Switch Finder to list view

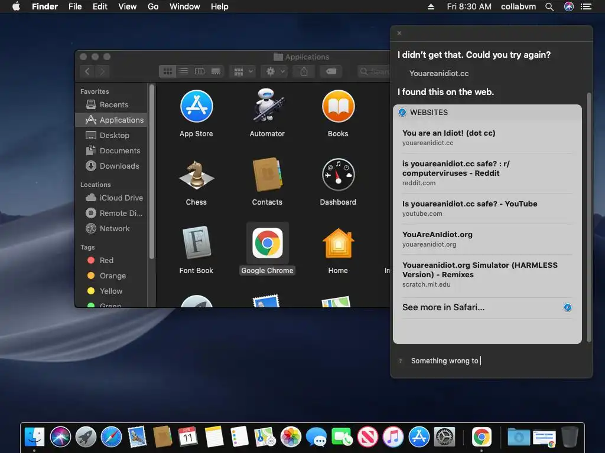click(184, 71)
